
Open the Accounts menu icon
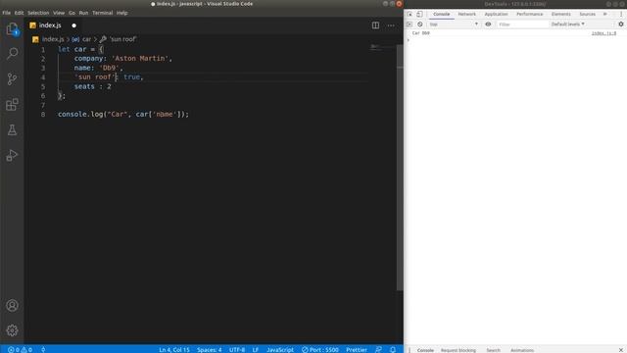tap(12, 305)
